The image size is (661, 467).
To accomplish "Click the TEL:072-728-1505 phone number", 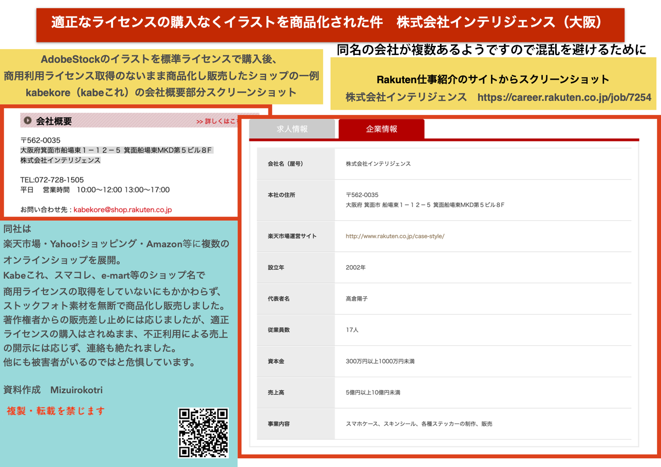I will (52, 180).
